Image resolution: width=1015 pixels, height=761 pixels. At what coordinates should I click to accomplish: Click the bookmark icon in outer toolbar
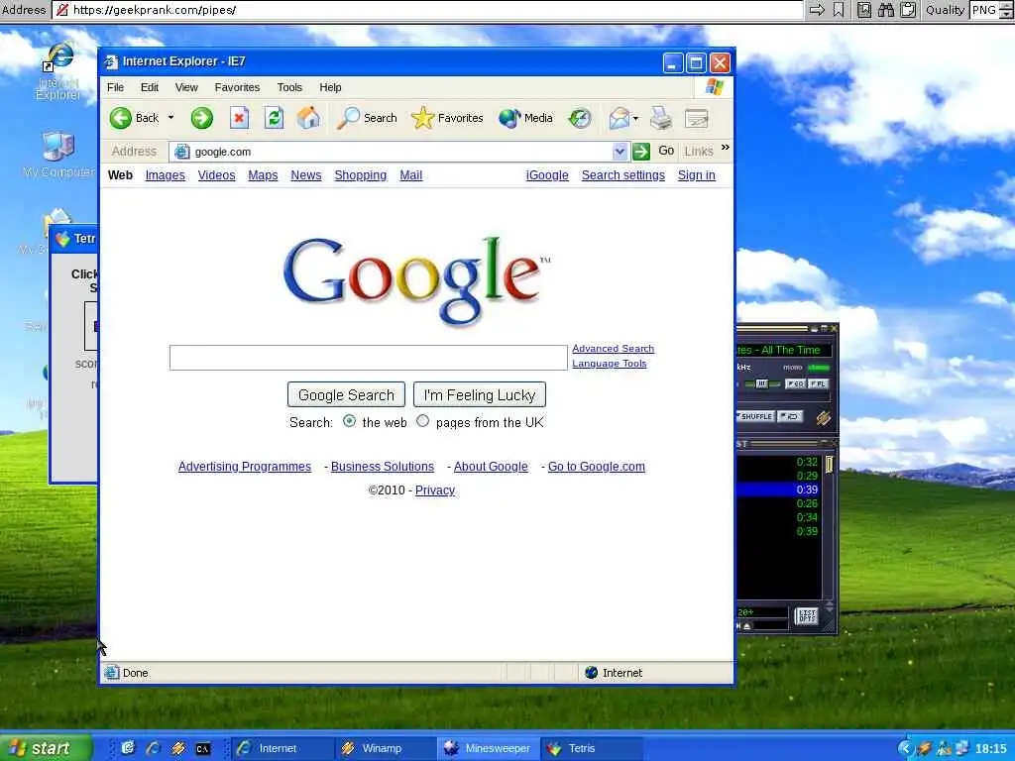coord(839,10)
